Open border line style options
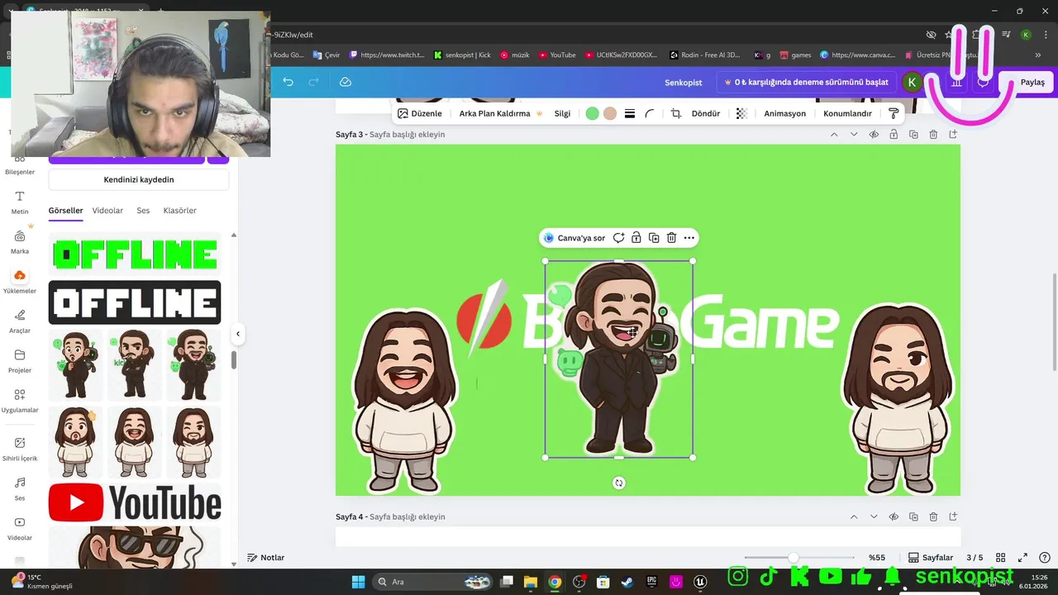Screen dimensions: 1058x595 [630, 113]
